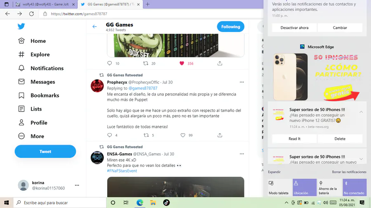This screenshot has height=208, width=371.
Task: Toggle Ahorro de la batería
Action: (330, 187)
